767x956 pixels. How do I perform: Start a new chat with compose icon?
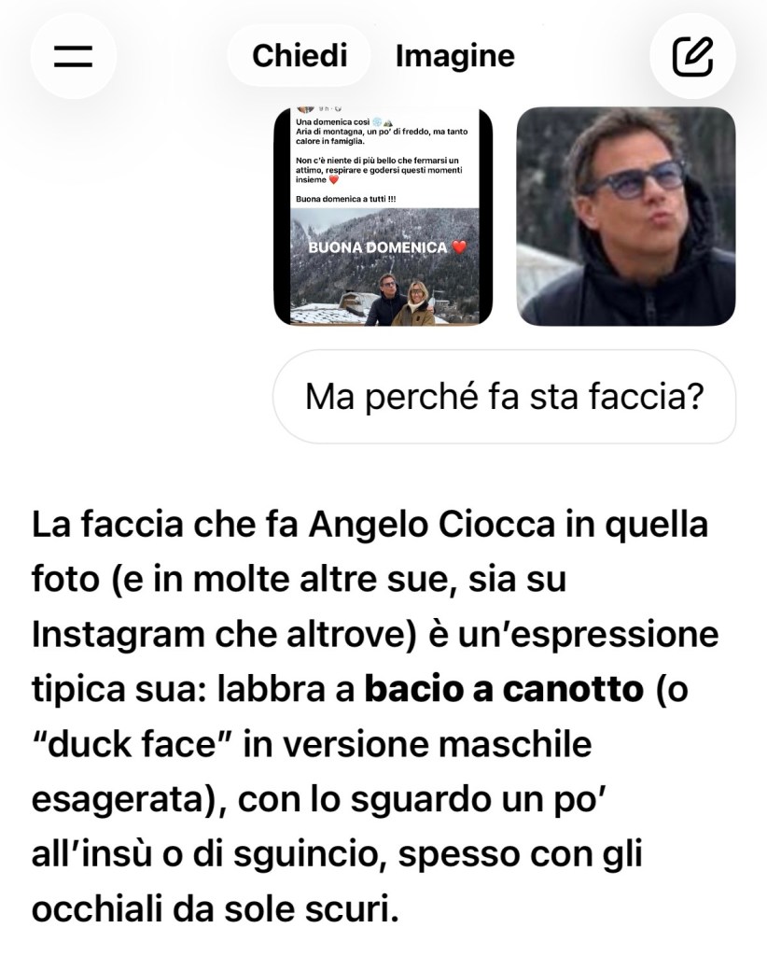692,56
